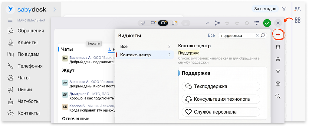Switch to desktop monitor preview mode
Viewport: 309px width, 126px height.
point(143,23)
